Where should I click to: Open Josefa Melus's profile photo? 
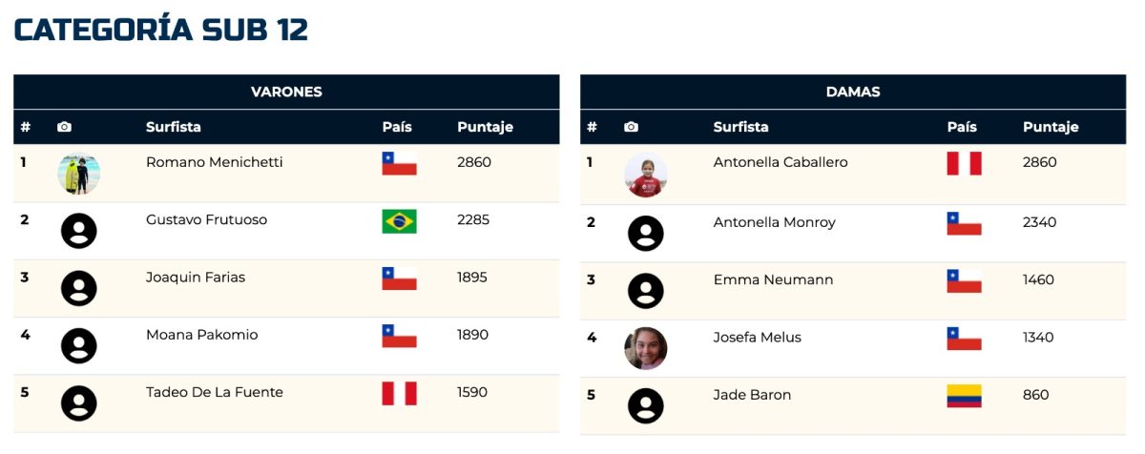click(646, 348)
